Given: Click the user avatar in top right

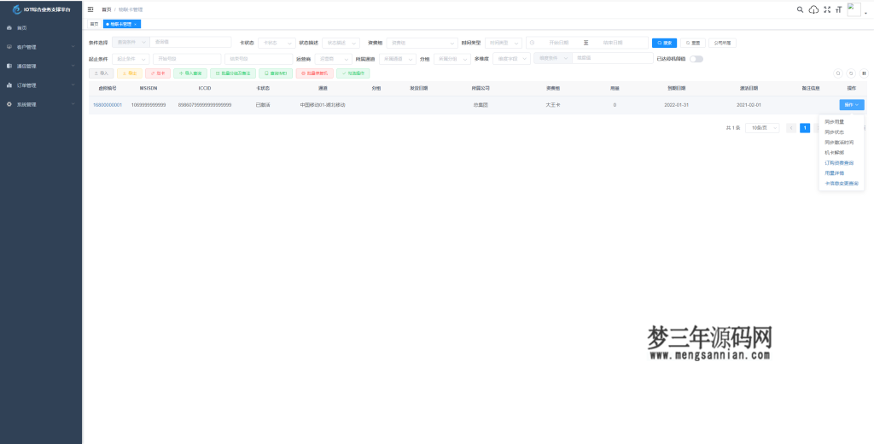Looking at the screenshot, I should tap(854, 9).
